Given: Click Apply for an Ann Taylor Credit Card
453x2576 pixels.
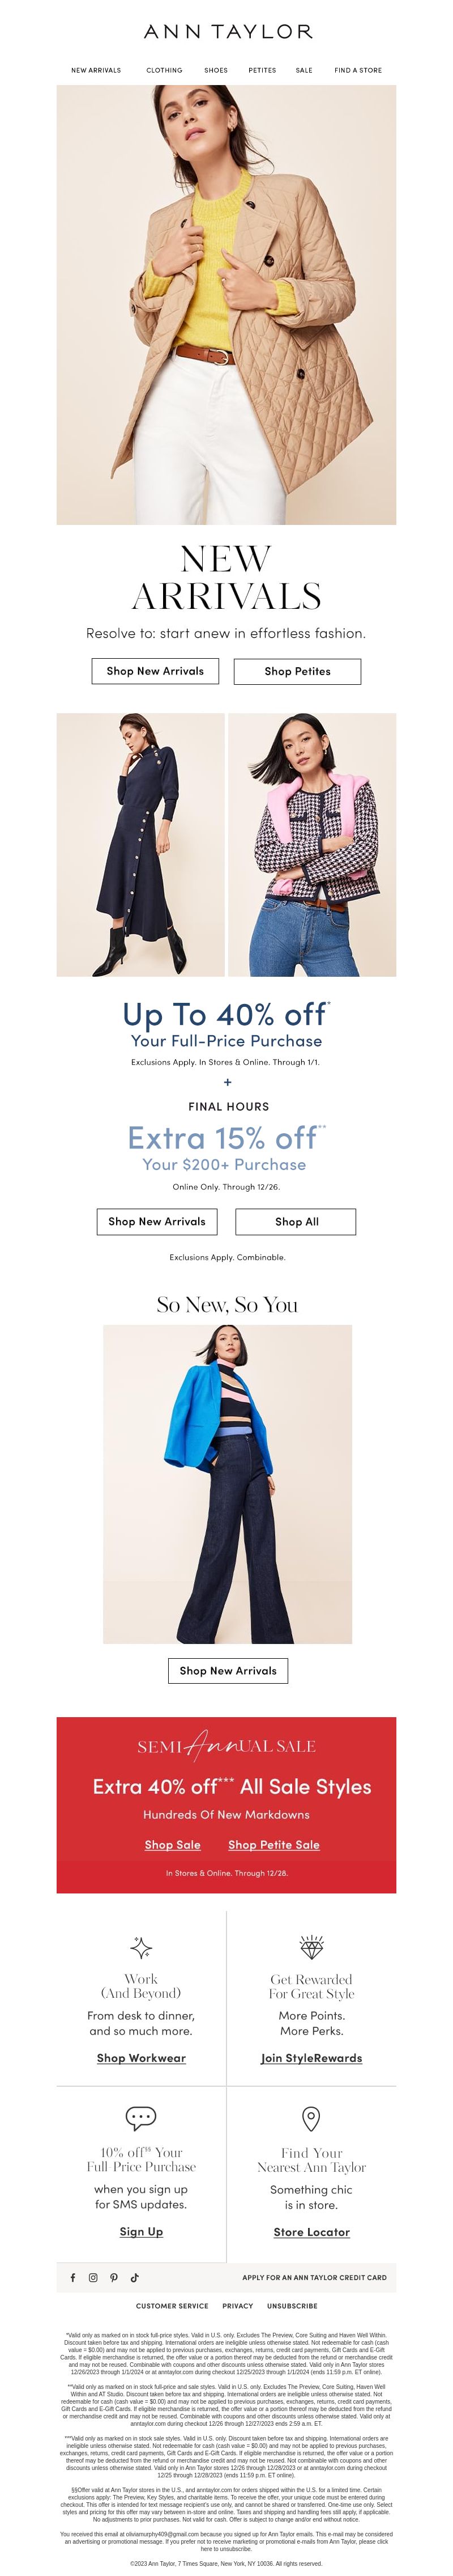Looking at the screenshot, I should [x=314, y=2277].
